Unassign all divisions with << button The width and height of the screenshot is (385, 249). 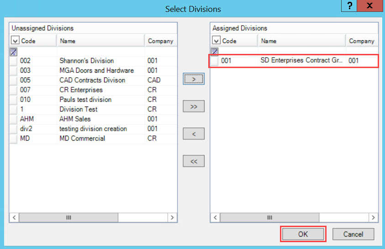194,161
